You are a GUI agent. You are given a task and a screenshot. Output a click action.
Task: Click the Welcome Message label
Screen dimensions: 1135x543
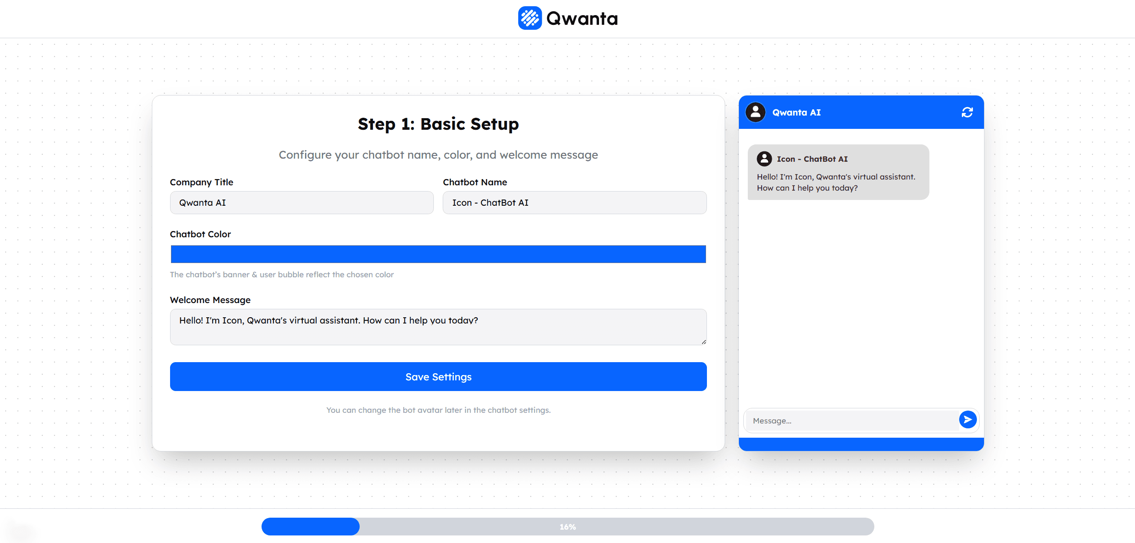pos(210,300)
